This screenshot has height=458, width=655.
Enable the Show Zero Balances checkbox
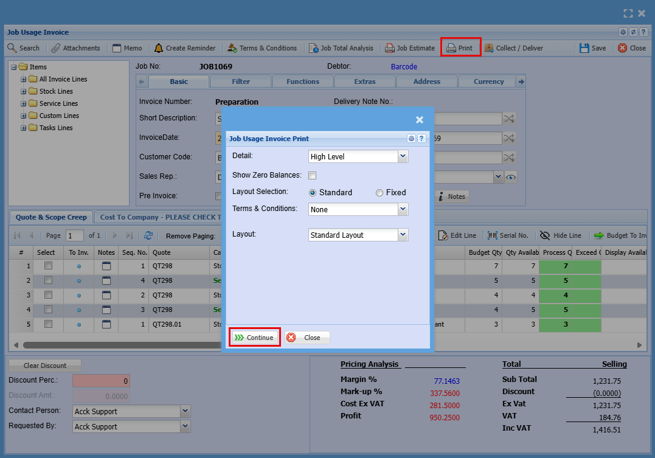tap(312, 175)
